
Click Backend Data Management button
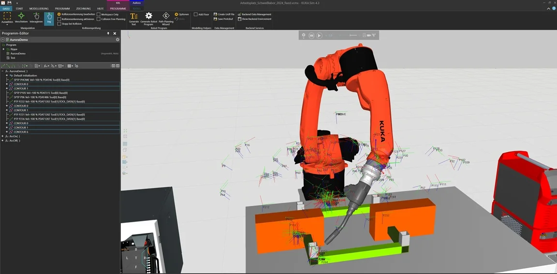pyautogui.click(x=254, y=14)
